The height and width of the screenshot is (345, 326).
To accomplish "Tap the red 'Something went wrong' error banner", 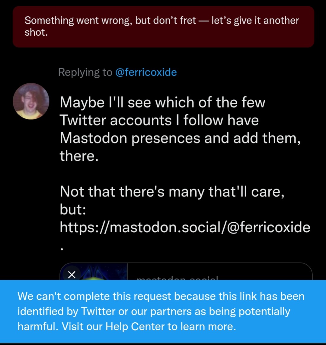I will [163, 27].
